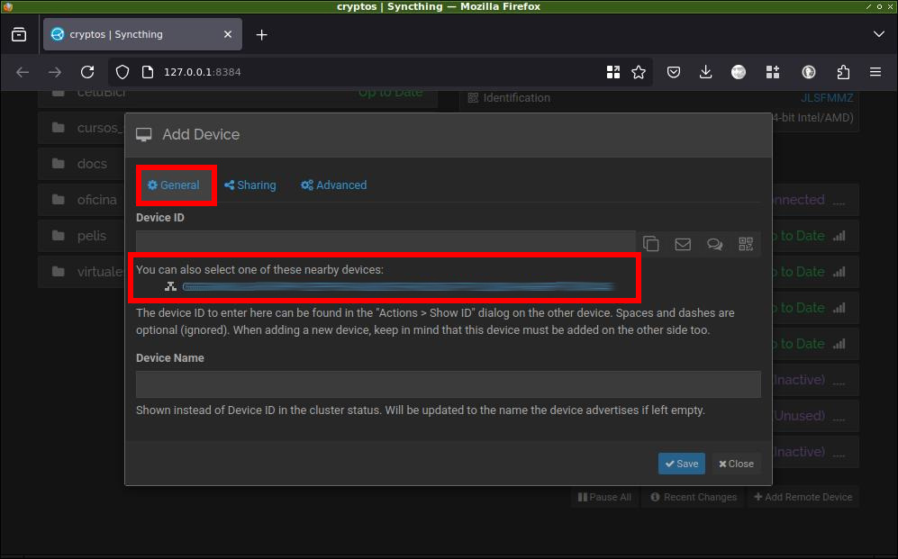
Task: Click the address bar showing 127.0.0.1:8384
Action: point(378,72)
